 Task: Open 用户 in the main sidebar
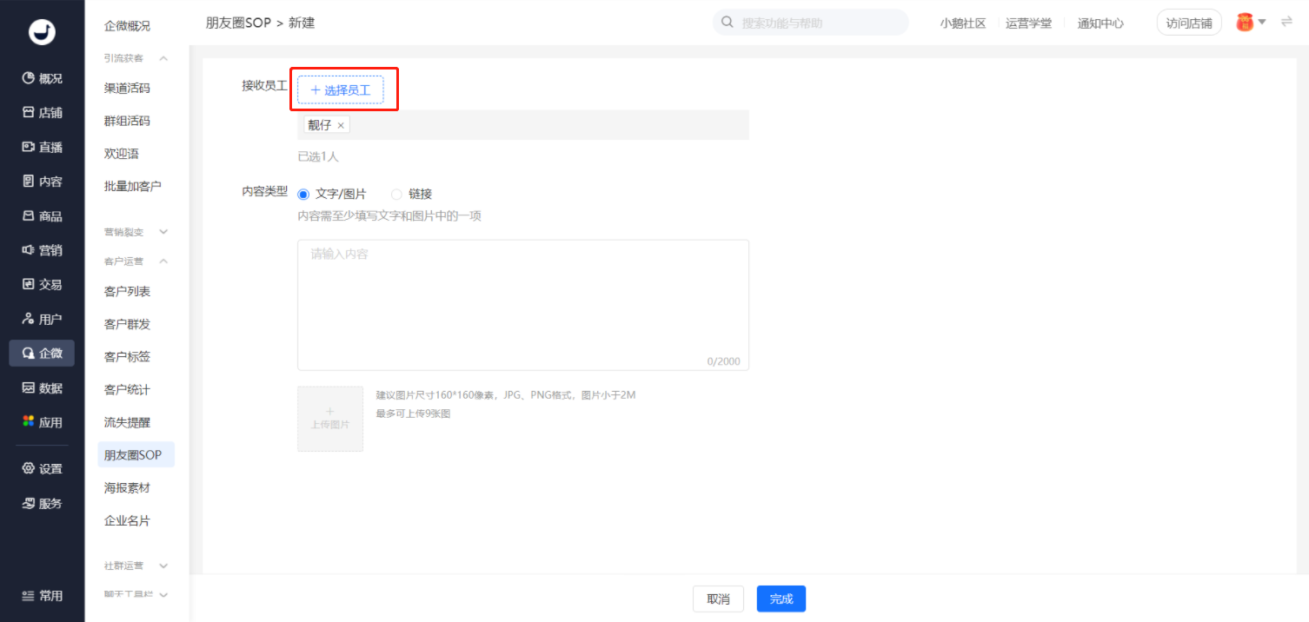[x=42, y=319]
